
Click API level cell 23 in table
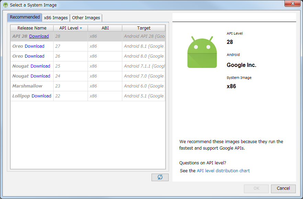70,86
